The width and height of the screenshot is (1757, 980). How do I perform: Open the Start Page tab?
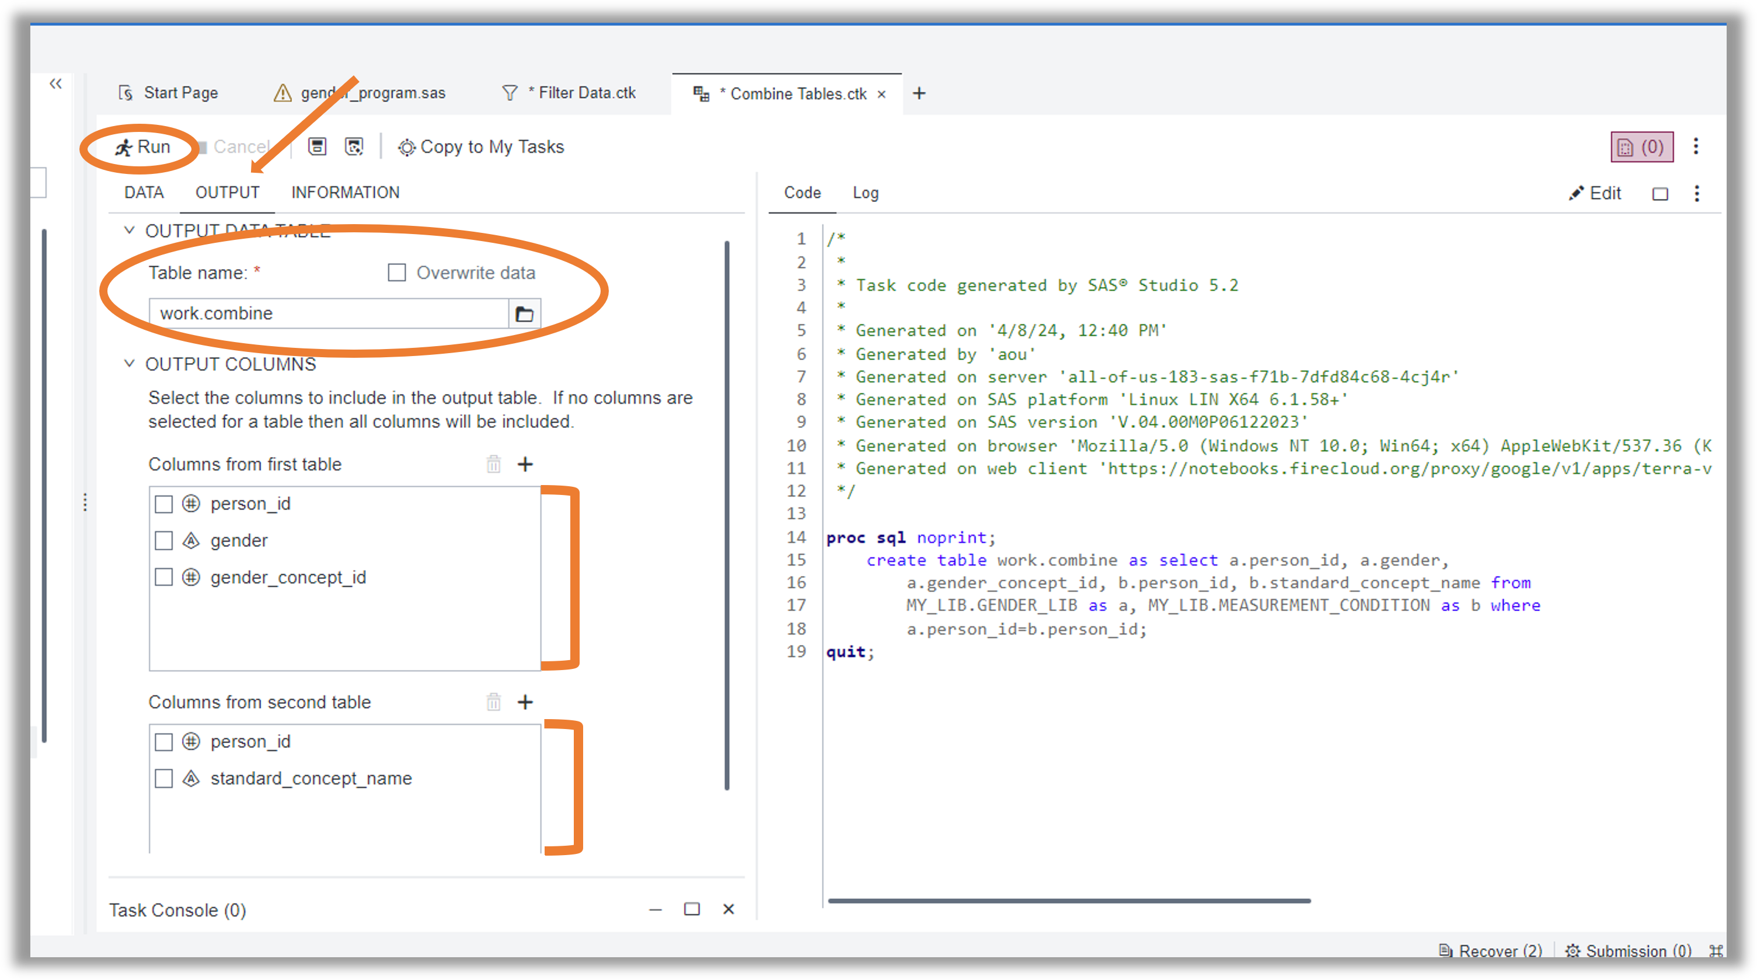tap(169, 93)
